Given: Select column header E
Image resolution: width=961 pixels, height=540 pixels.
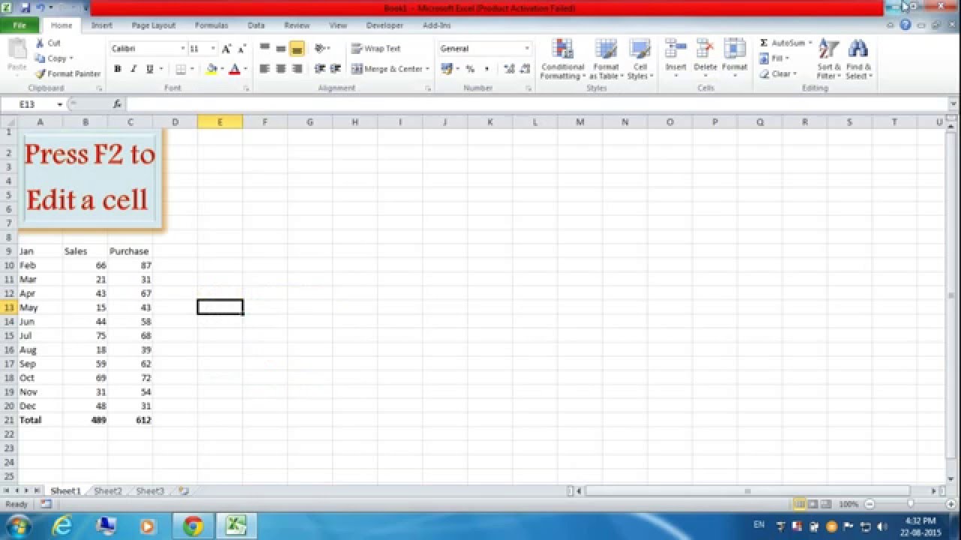Looking at the screenshot, I should tap(220, 122).
